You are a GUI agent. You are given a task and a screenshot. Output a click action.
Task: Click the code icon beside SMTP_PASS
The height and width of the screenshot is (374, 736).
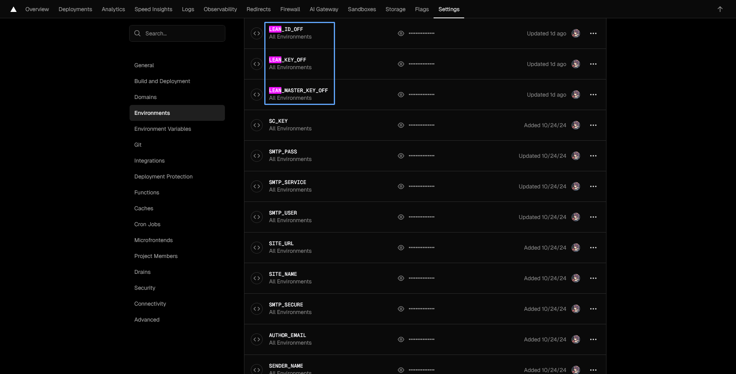[257, 156]
